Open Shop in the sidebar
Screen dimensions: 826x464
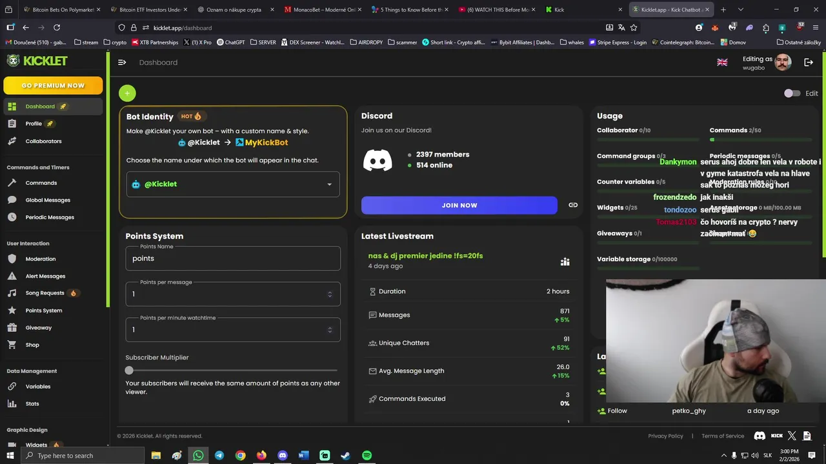click(53, 345)
